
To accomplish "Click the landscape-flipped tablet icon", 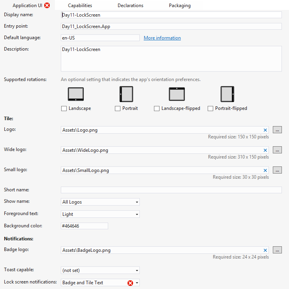I will [x=177, y=94].
